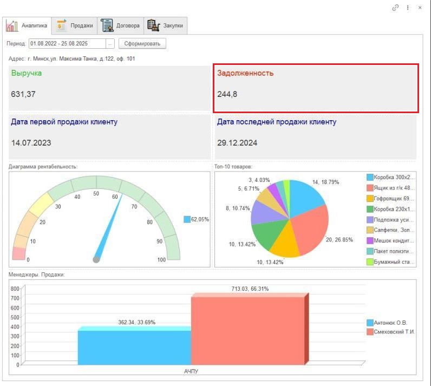431x386 pixels.
Task: Click the bar chart icon on Аналитика tab
Action: (12, 25)
